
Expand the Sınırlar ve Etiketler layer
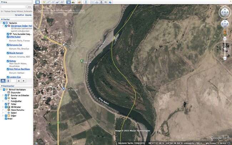point(2,95)
